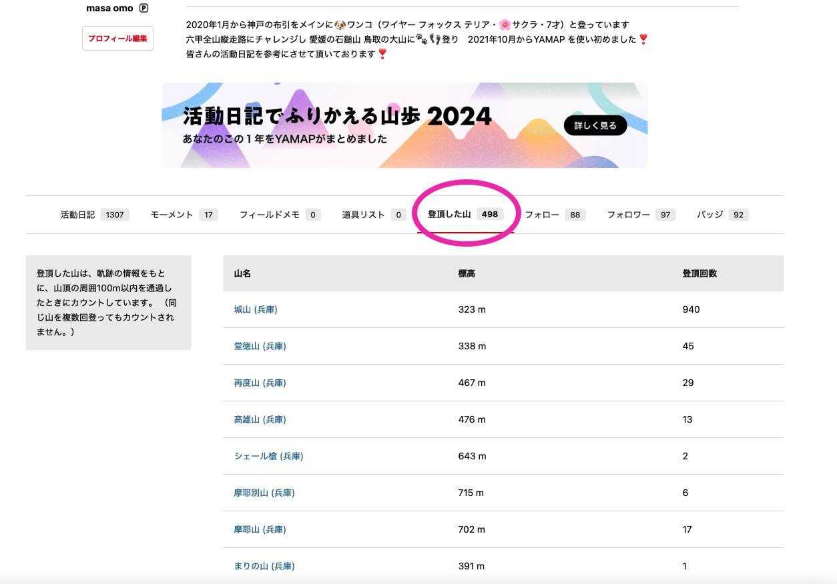This screenshot has width=837, height=584.
Task: Click the 摩耶別山 (兵庫) link
Action: [x=264, y=493]
